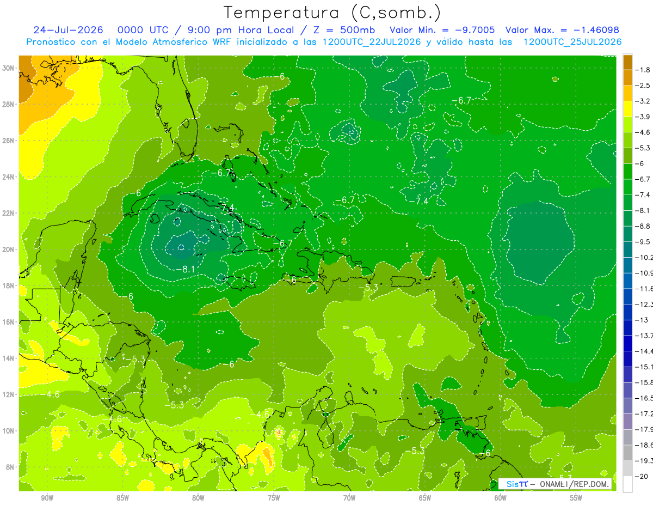Click the brown top swatch above -1.8
The image size is (653, 505).
627,62
